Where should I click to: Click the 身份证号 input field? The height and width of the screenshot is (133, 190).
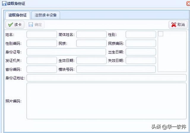coord(66,52)
